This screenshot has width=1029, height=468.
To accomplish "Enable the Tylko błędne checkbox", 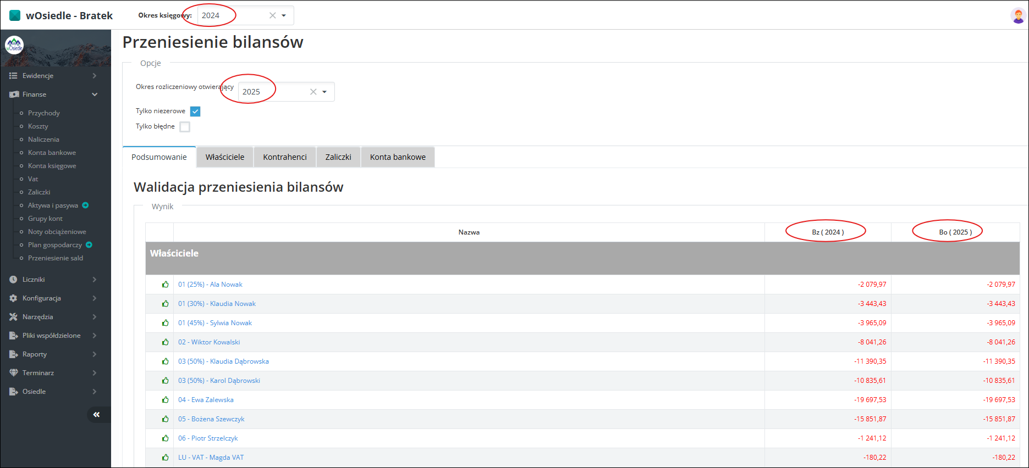I will [185, 127].
